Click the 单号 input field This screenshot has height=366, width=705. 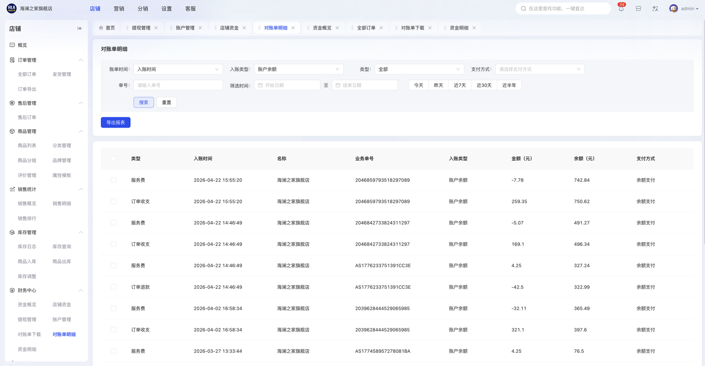pyautogui.click(x=178, y=85)
